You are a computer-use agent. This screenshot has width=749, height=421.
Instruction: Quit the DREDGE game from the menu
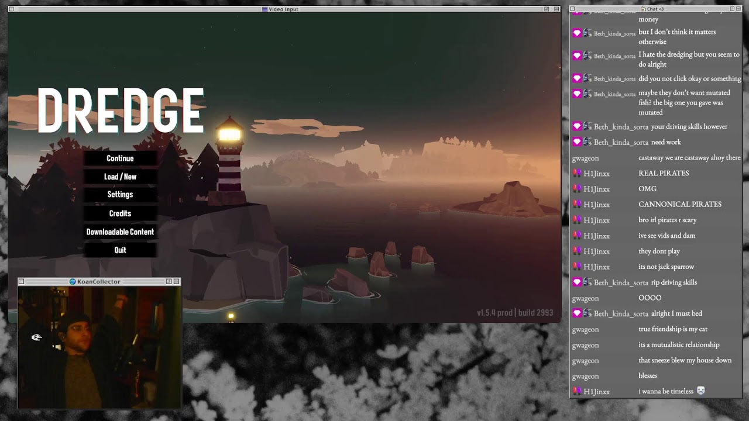(120, 250)
